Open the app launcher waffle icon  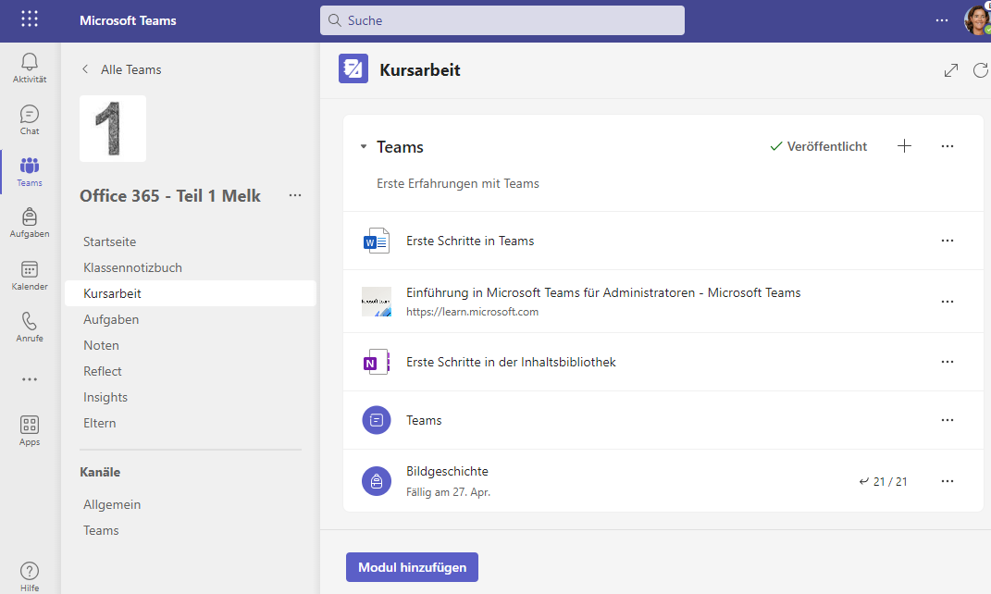[x=29, y=19]
